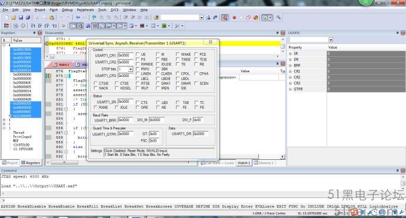Create a new file from the toolbar
The image size is (406, 218).
[6, 18]
